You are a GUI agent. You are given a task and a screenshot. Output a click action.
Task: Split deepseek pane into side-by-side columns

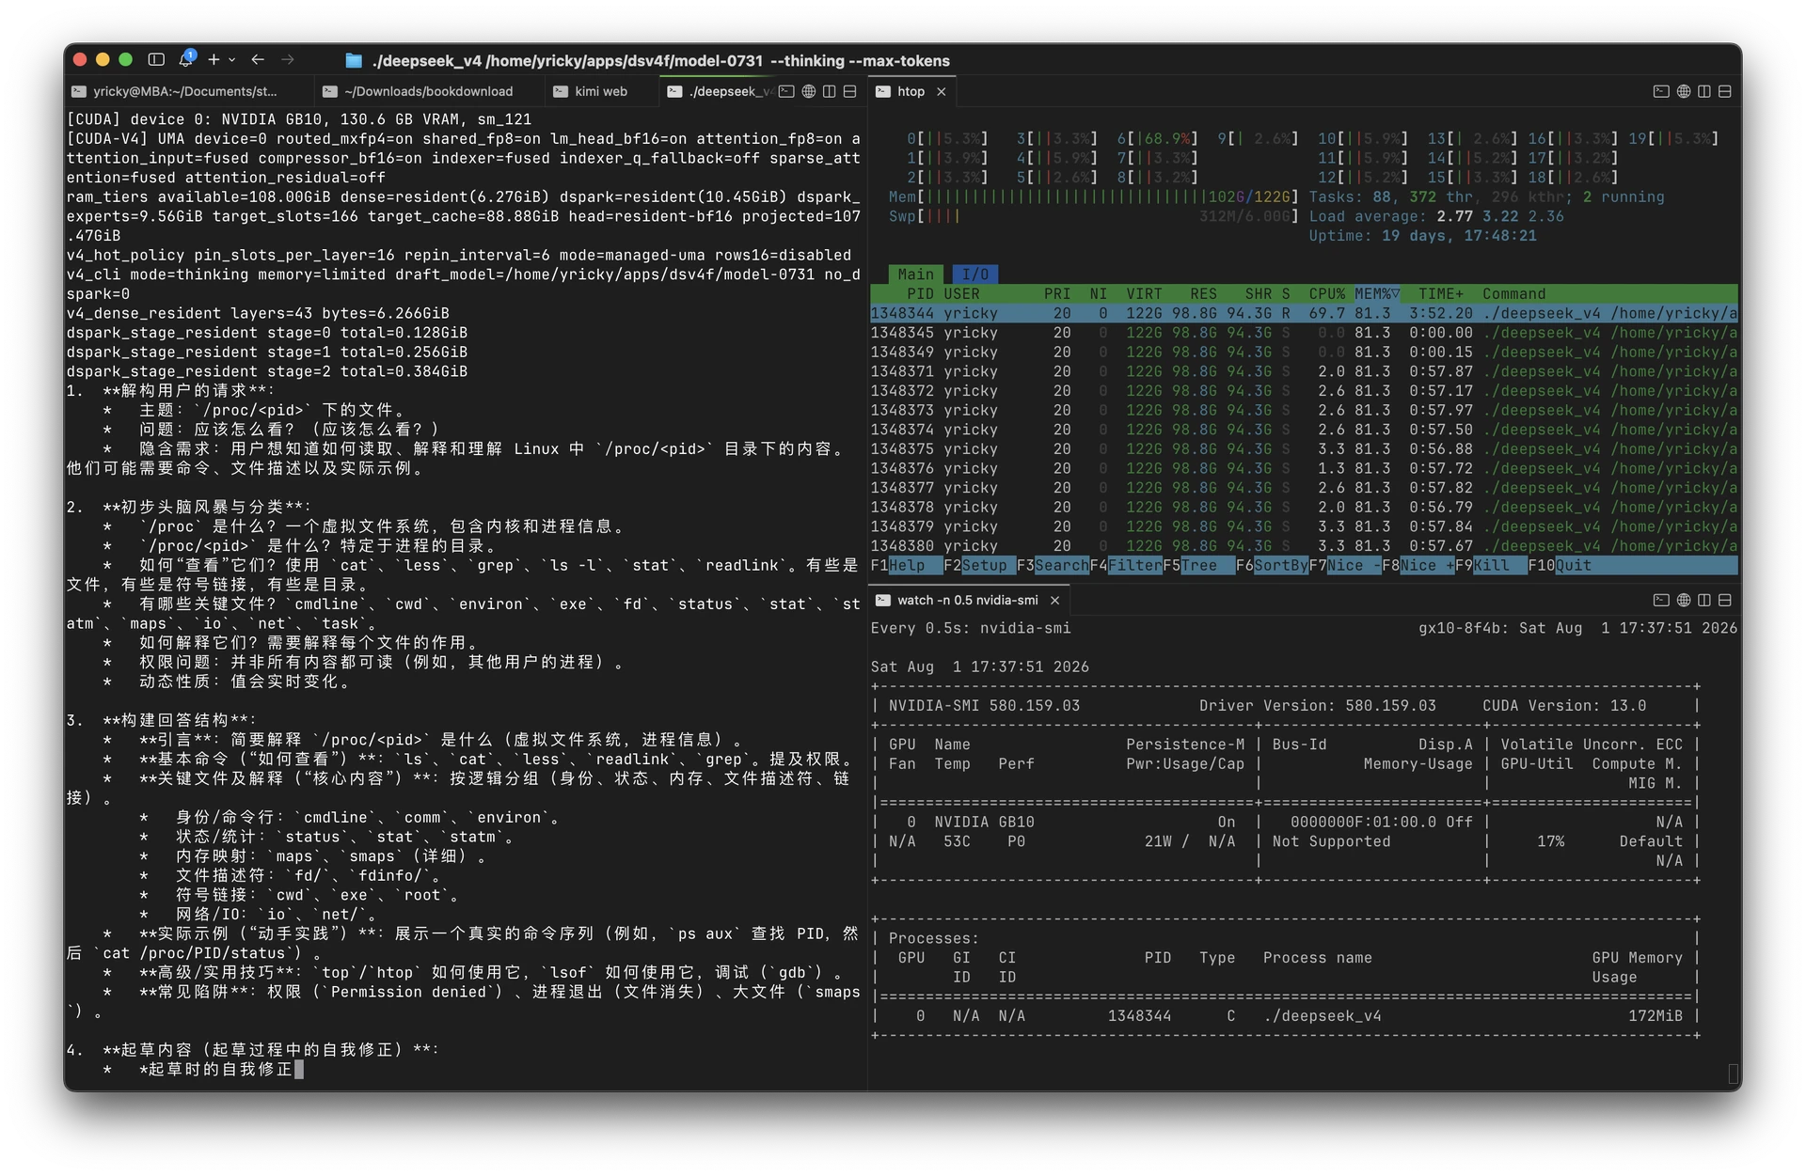pos(829,91)
